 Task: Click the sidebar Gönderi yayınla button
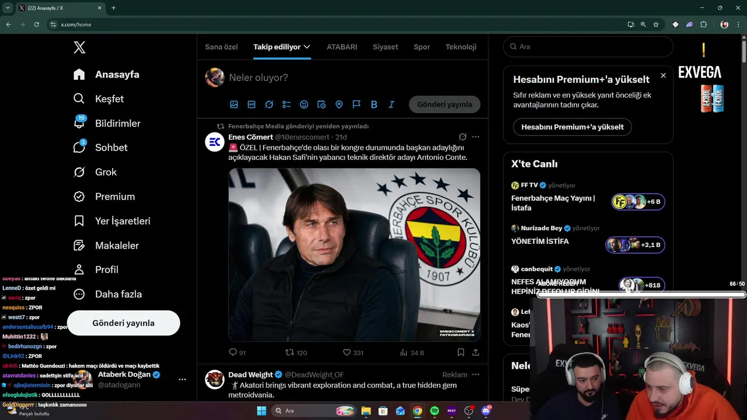point(123,323)
